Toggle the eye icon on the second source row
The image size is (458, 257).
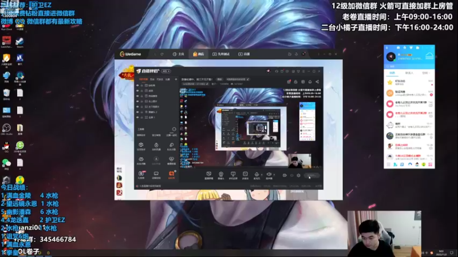(137, 91)
